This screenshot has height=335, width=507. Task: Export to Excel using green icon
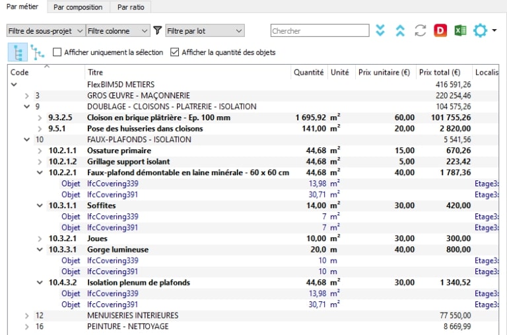coord(460,30)
